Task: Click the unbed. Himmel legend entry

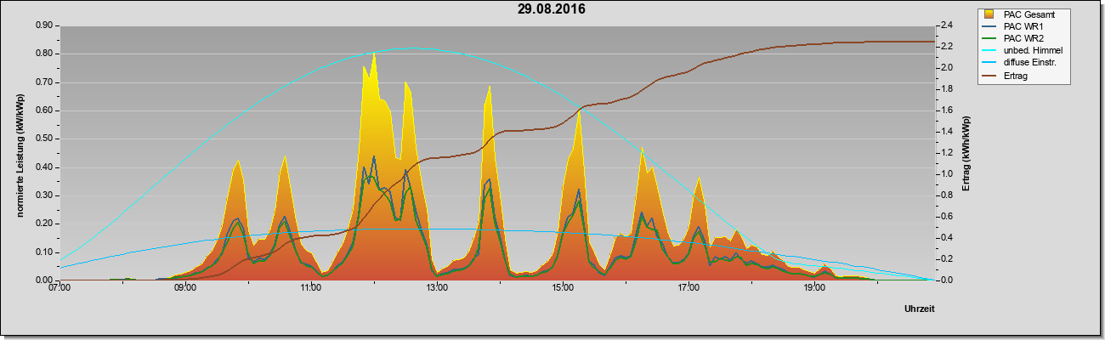Action: coord(1020,50)
